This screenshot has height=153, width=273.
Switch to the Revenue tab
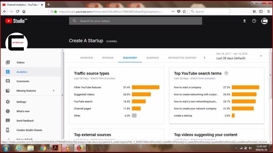click(108, 58)
